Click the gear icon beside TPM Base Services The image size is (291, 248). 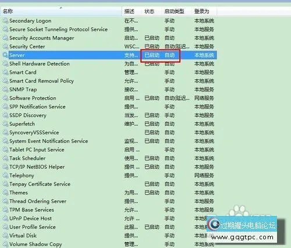click(5, 210)
